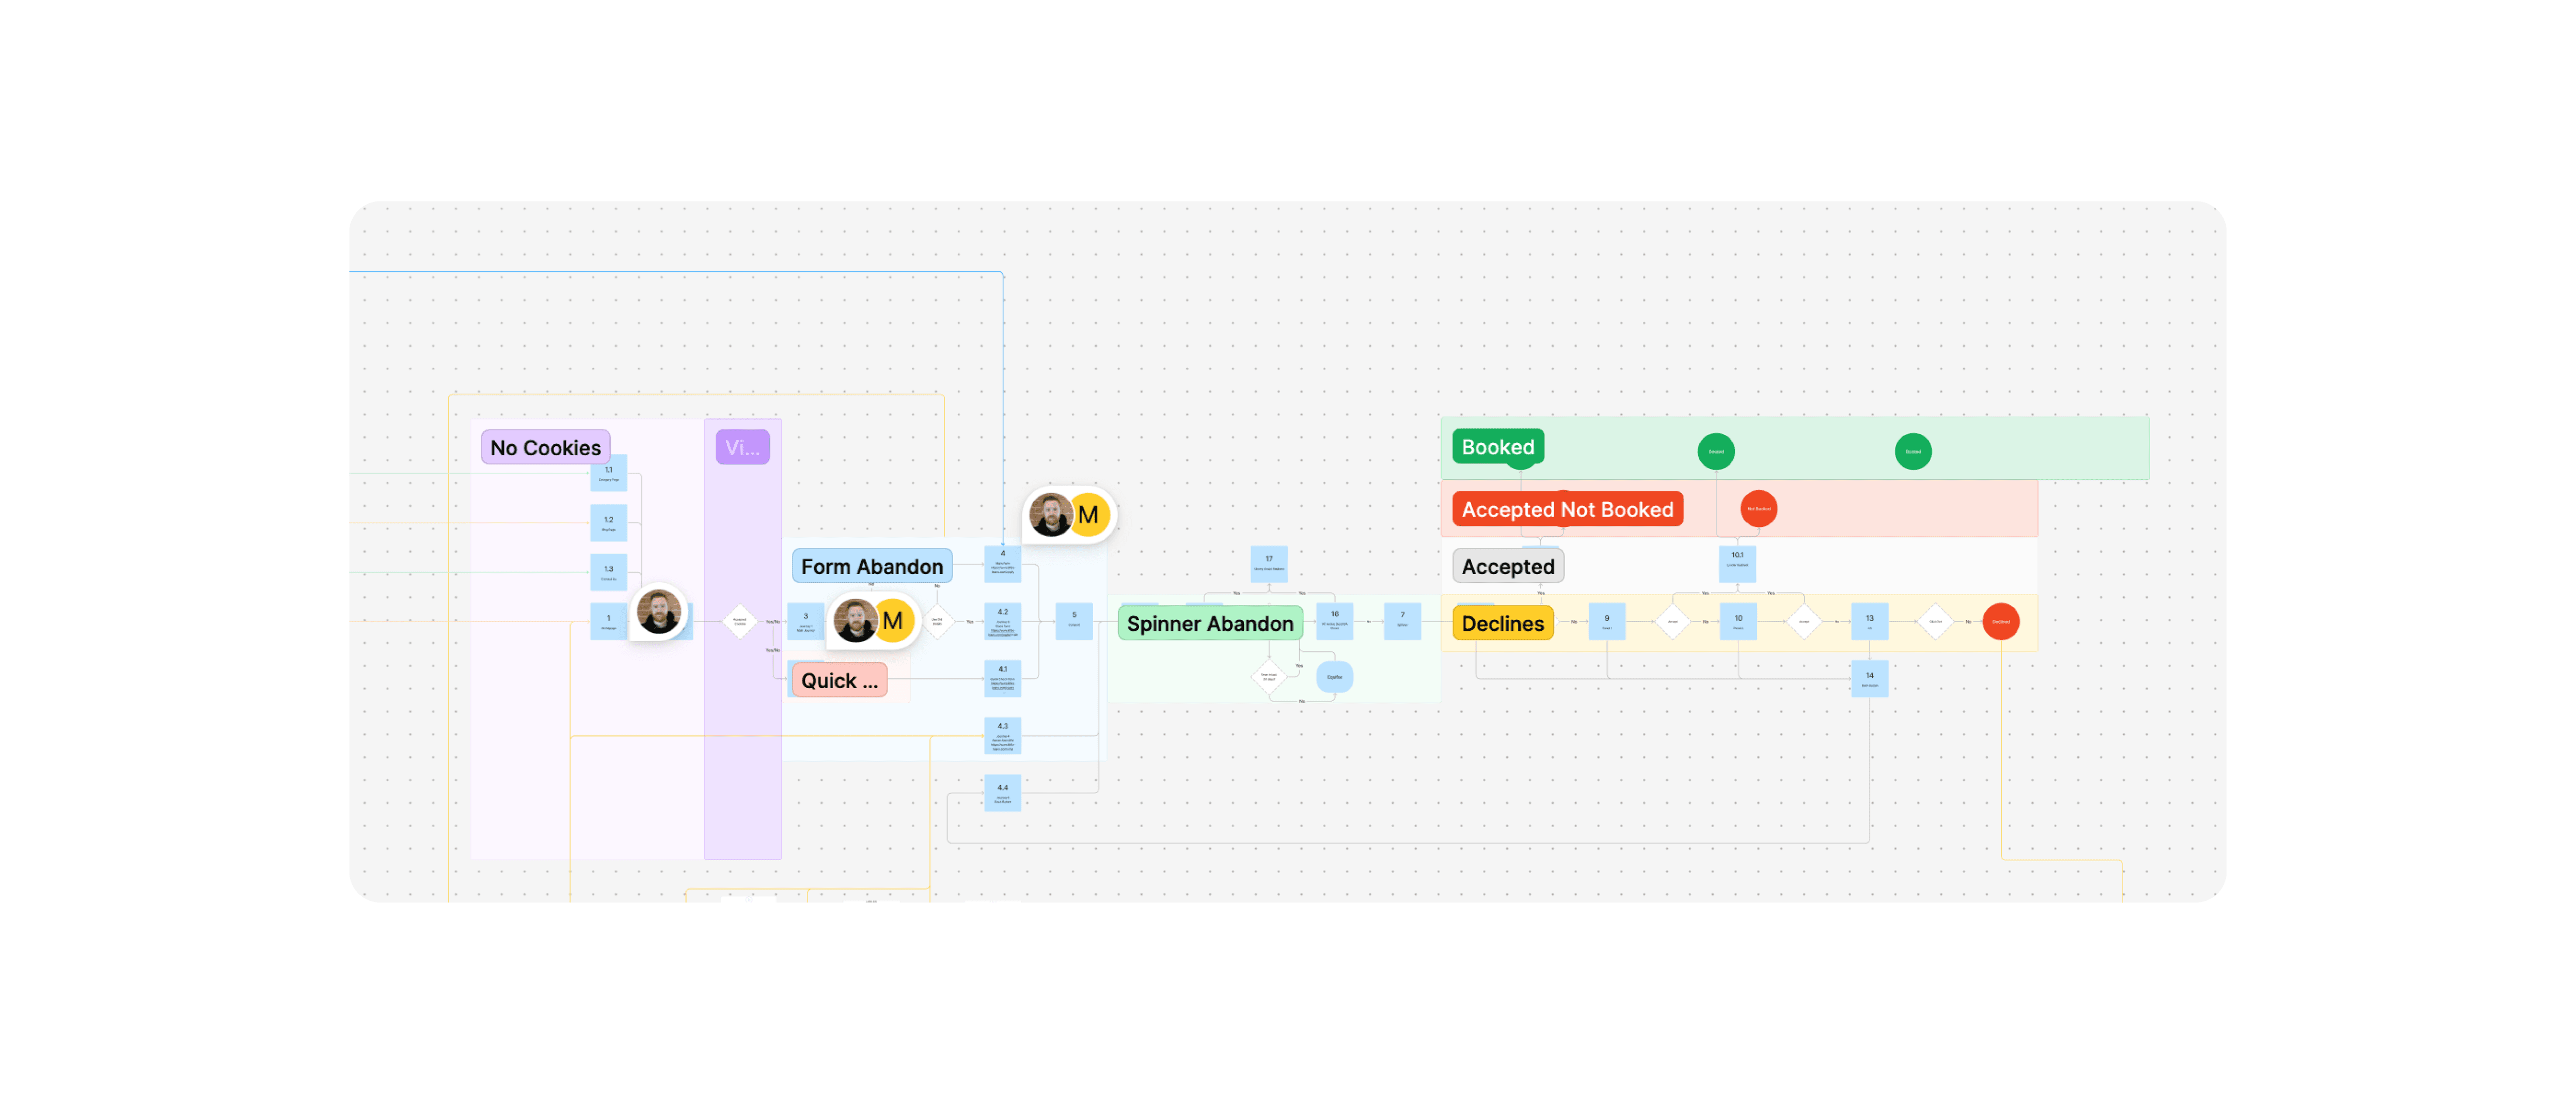2576x1104 pixels.
Task: Click the photo avatar above Form Abandon
Action: [1051, 516]
